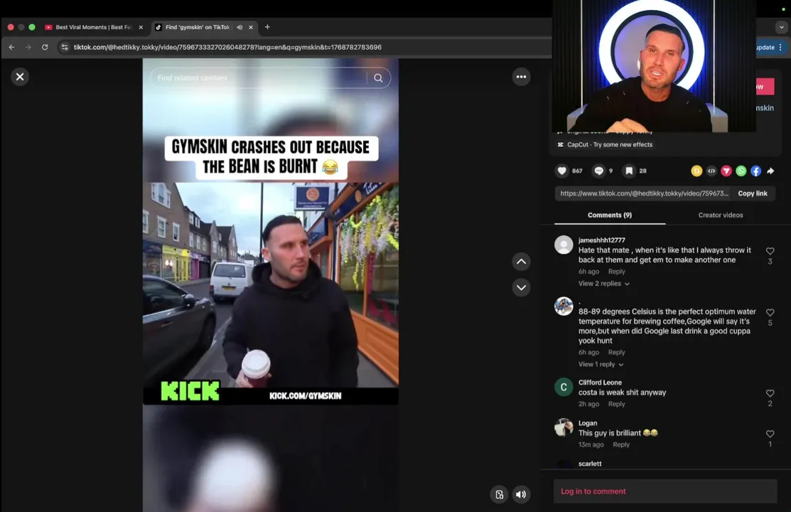The image size is (791, 512).
Task: Reply to jameshhh12777's comment
Action: pos(616,272)
